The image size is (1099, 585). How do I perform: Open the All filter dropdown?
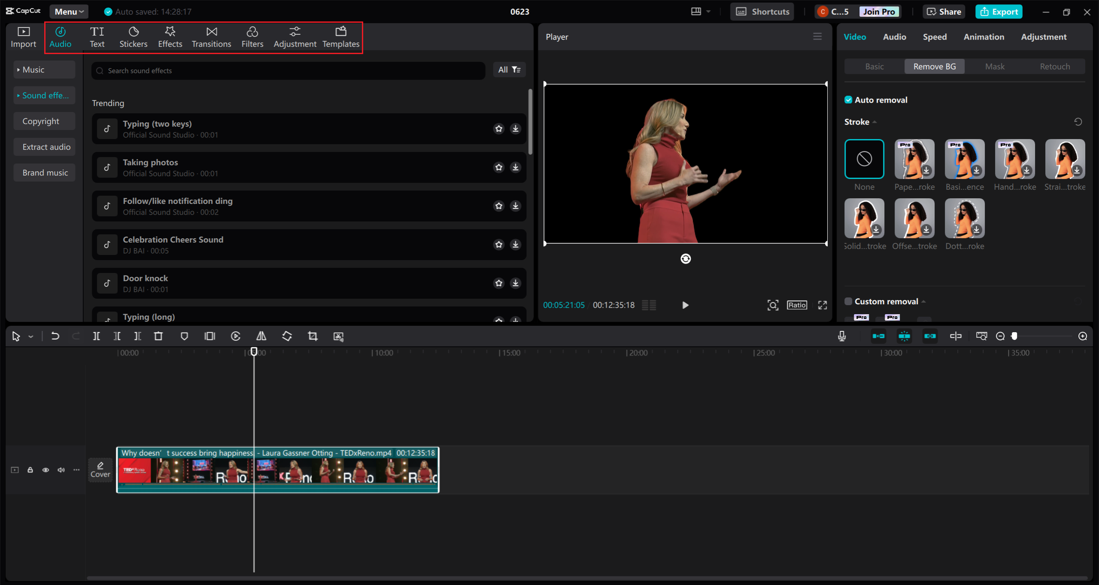(x=509, y=70)
